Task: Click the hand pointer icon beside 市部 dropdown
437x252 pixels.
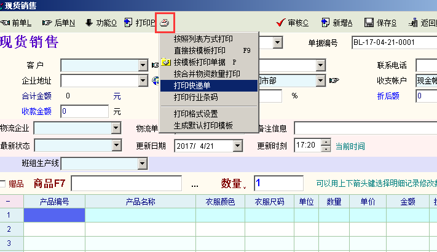Action: (x=334, y=81)
